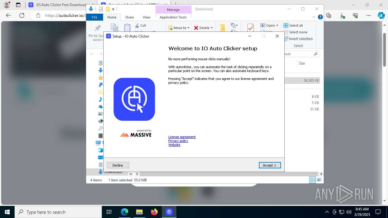Open the Application Tools ribbon tab
Image resolution: width=388 pixels, height=218 pixels.
coord(173,17)
